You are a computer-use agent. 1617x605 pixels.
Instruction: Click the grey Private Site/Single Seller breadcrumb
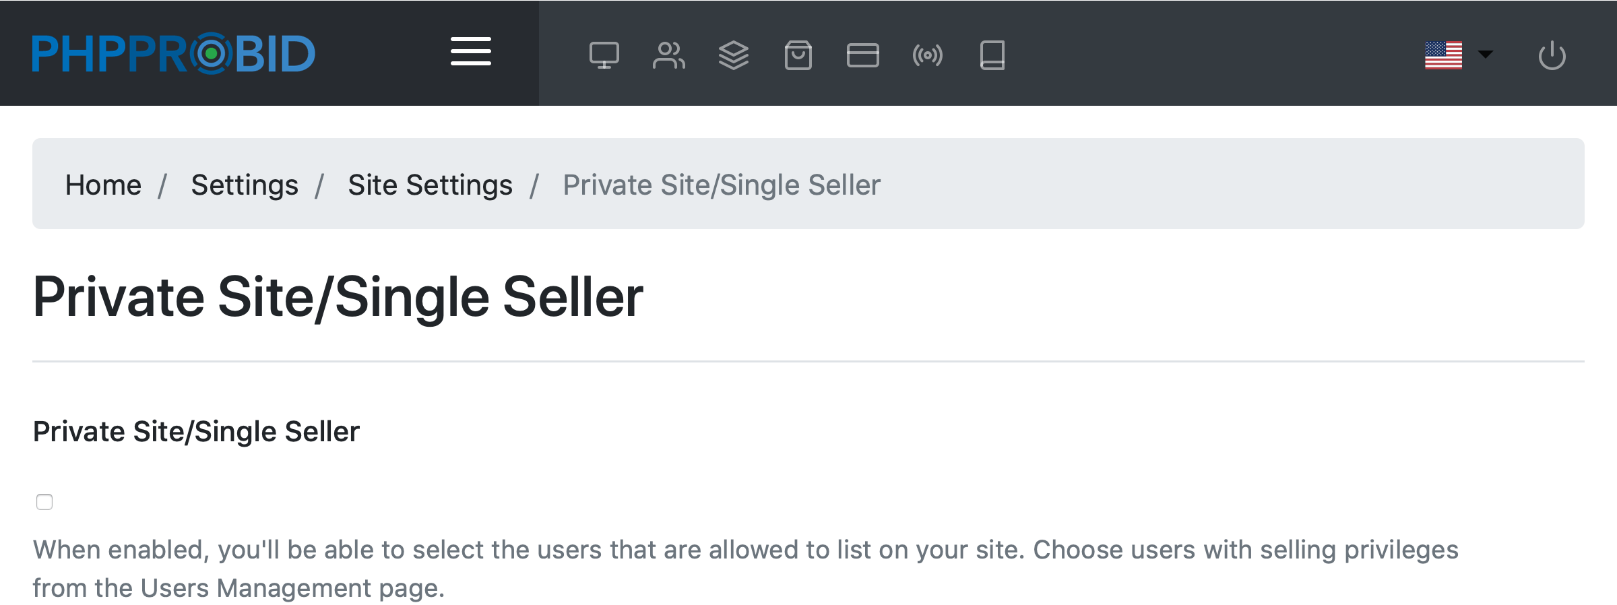(x=721, y=185)
